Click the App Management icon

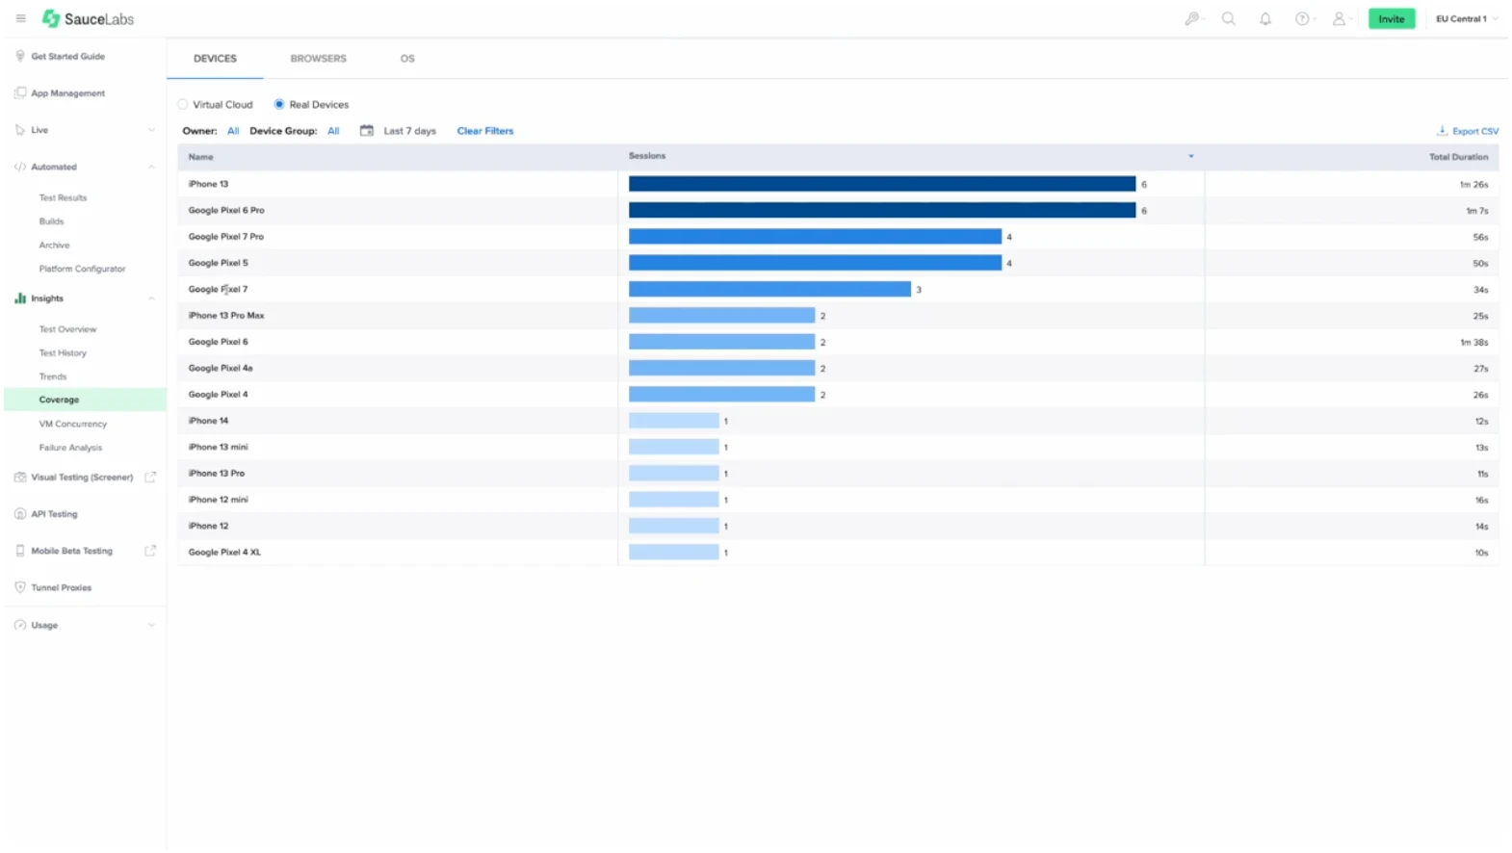point(20,92)
